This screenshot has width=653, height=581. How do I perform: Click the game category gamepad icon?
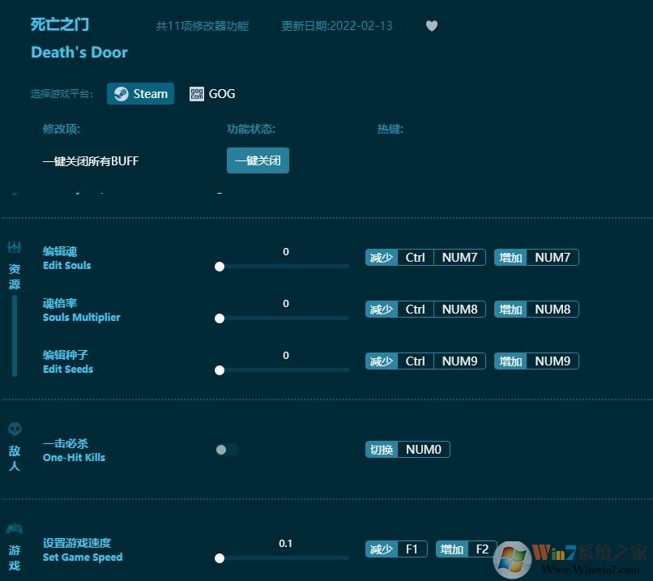(x=15, y=528)
